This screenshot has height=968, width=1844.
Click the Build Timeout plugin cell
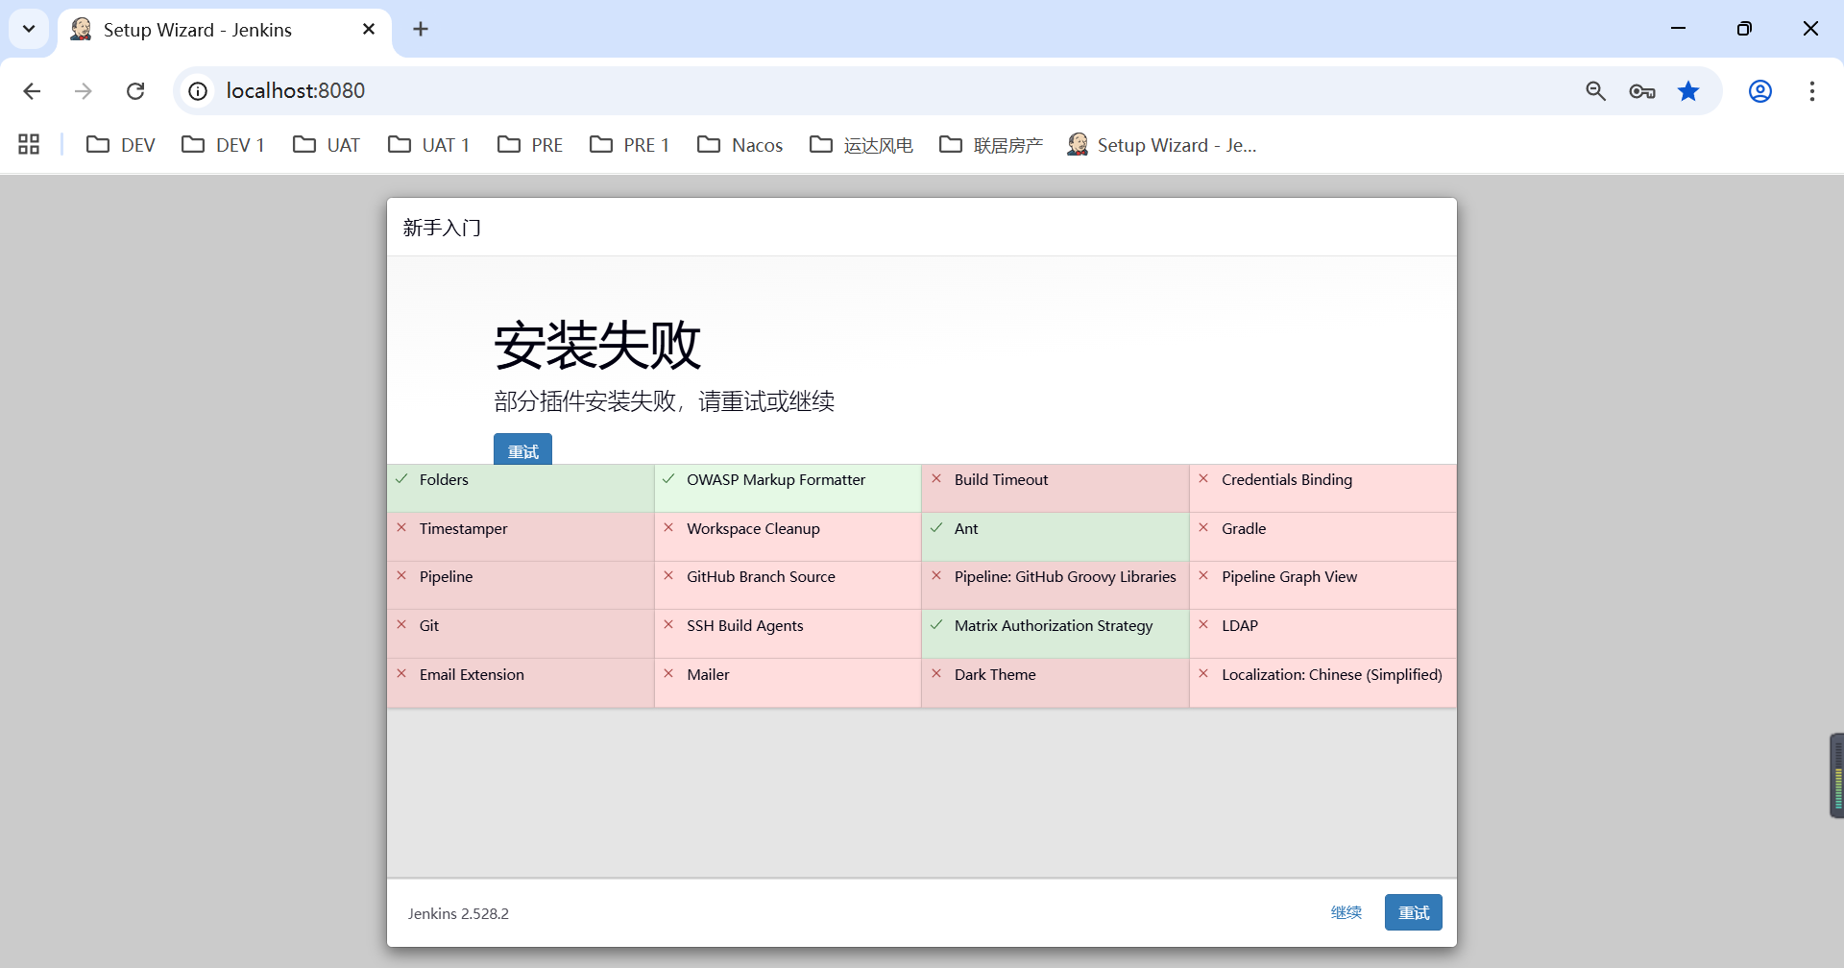1055,488
